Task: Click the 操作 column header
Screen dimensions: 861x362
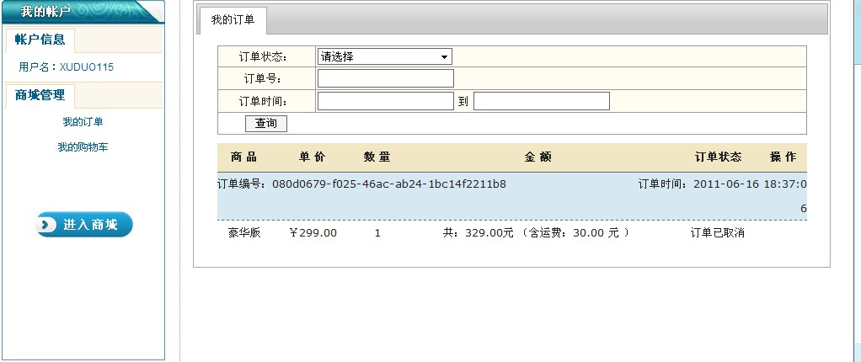Action: pos(783,157)
